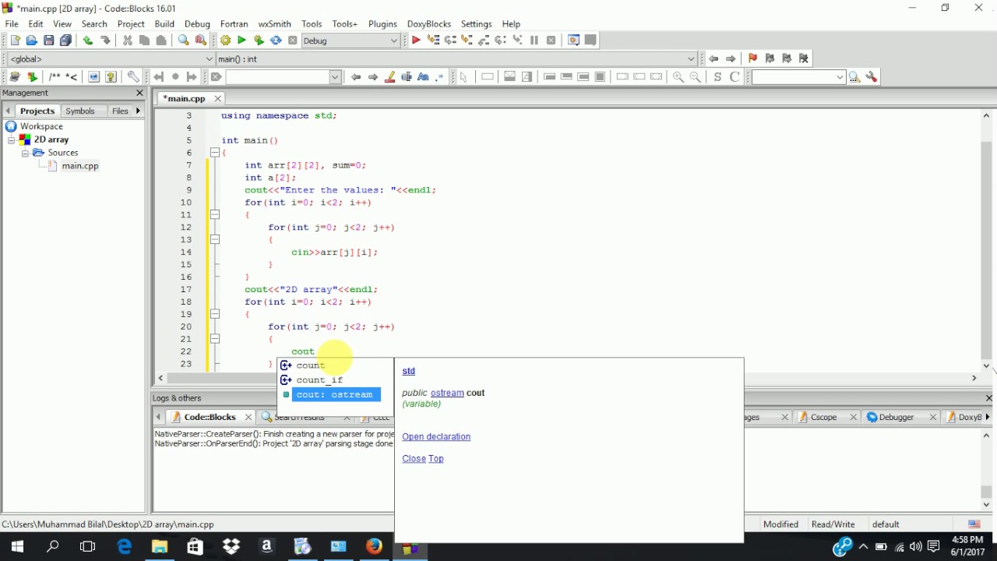Zoom in the editor view
Viewport: 997px width, 561px height.
(678, 77)
